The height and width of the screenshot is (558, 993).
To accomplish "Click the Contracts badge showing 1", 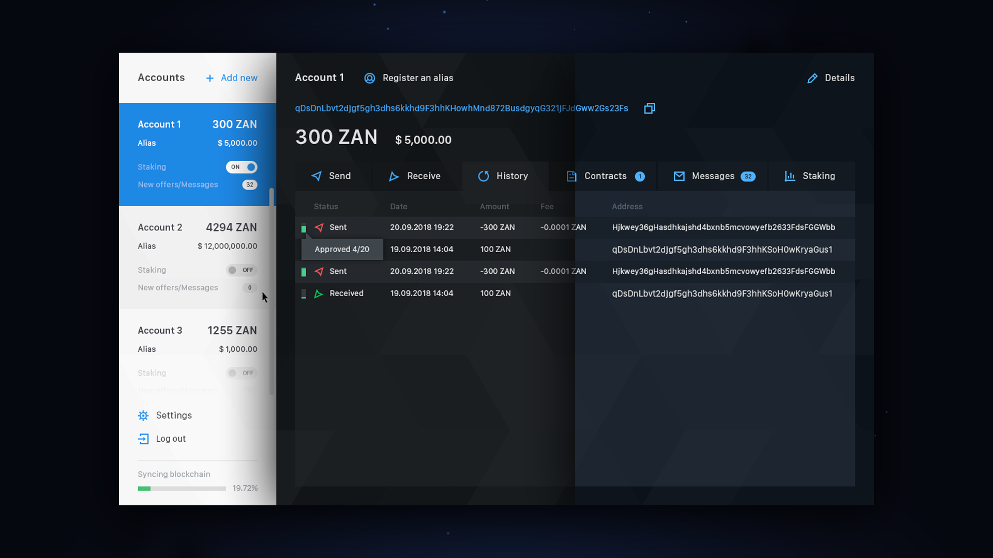I will point(640,176).
